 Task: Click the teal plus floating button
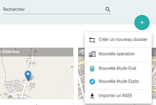142,23
